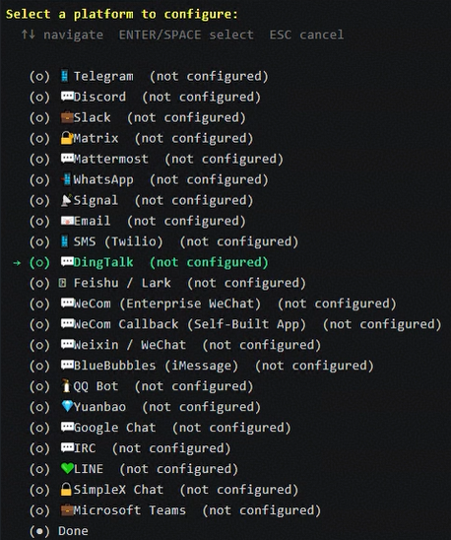Select the Done radio option
Viewport: 451px width, 540px height.
tap(39, 531)
